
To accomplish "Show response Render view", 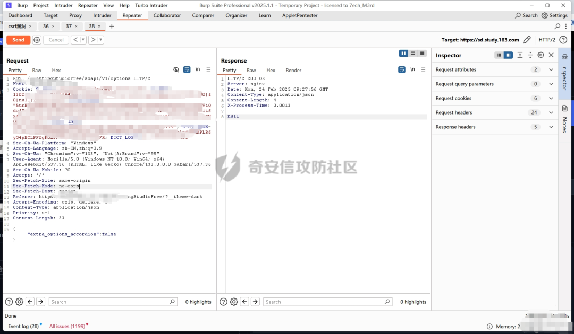I will pos(293,70).
